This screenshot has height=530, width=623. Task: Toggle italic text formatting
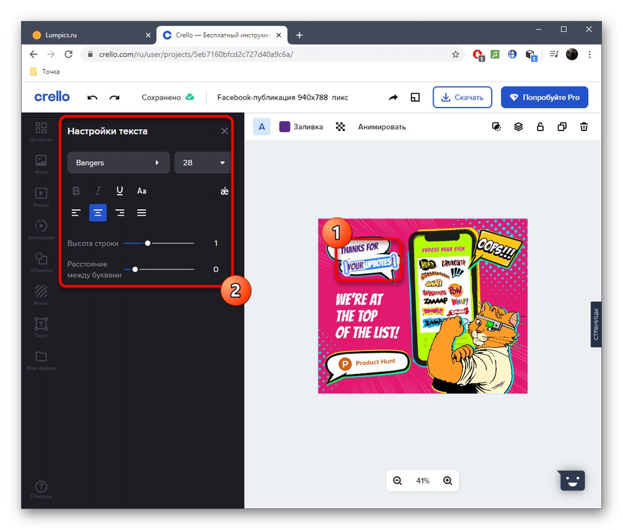point(98,191)
